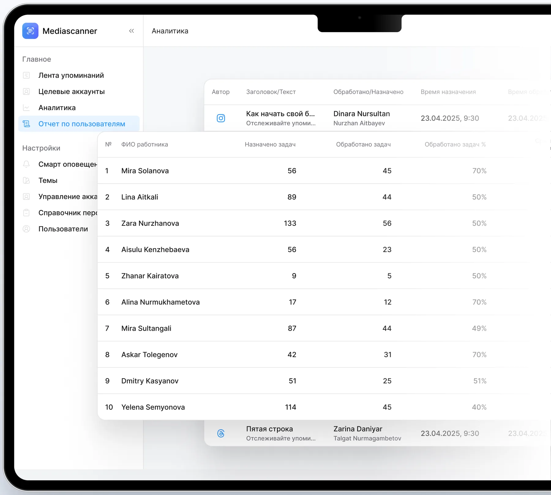
Task: Click 23.04.2025, 9:30 in Instagram row
Action: [450, 118]
